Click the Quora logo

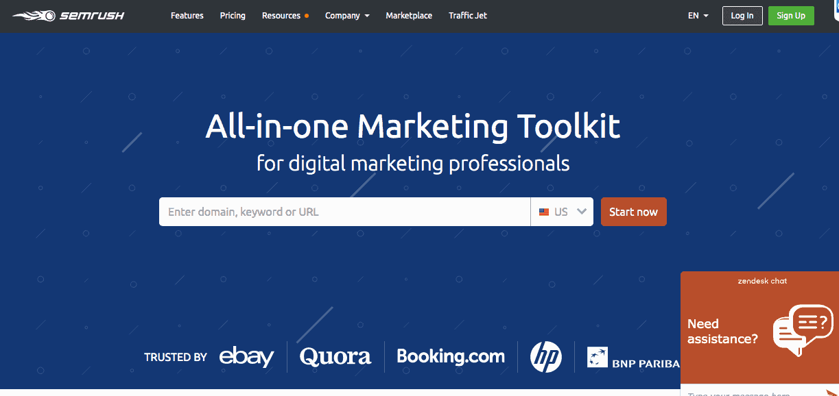(x=335, y=356)
